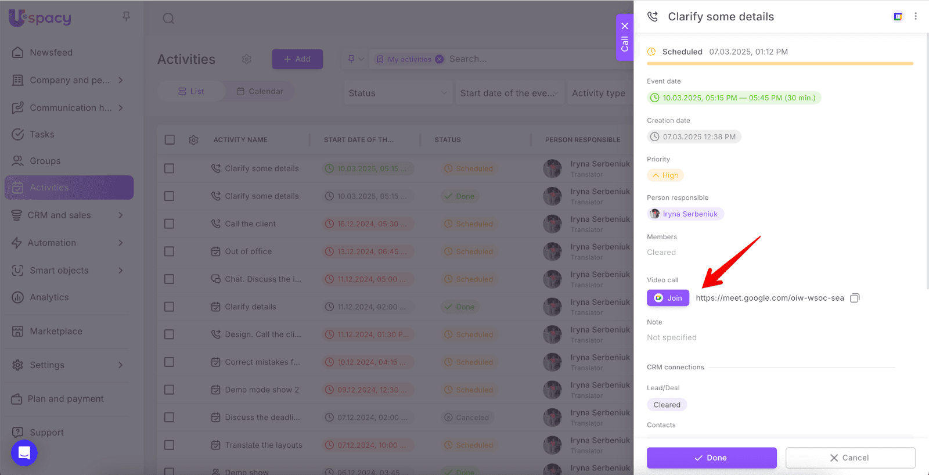Close the Call side panel tab

(625, 26)
